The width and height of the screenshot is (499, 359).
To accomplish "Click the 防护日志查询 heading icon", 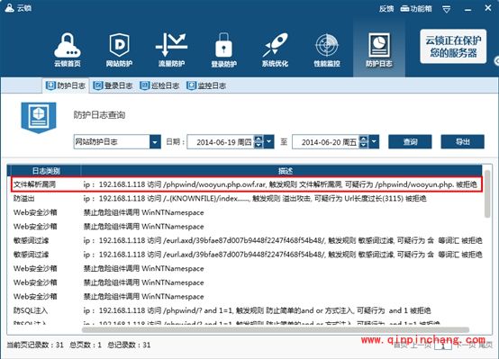I will click(x=39, y=117).
